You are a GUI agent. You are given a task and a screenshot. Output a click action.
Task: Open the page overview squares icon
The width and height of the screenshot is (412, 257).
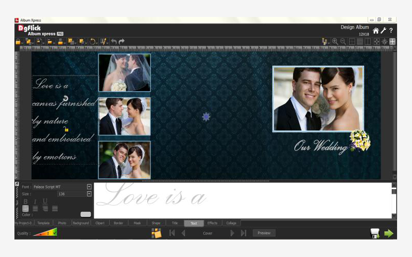[157, 233]
